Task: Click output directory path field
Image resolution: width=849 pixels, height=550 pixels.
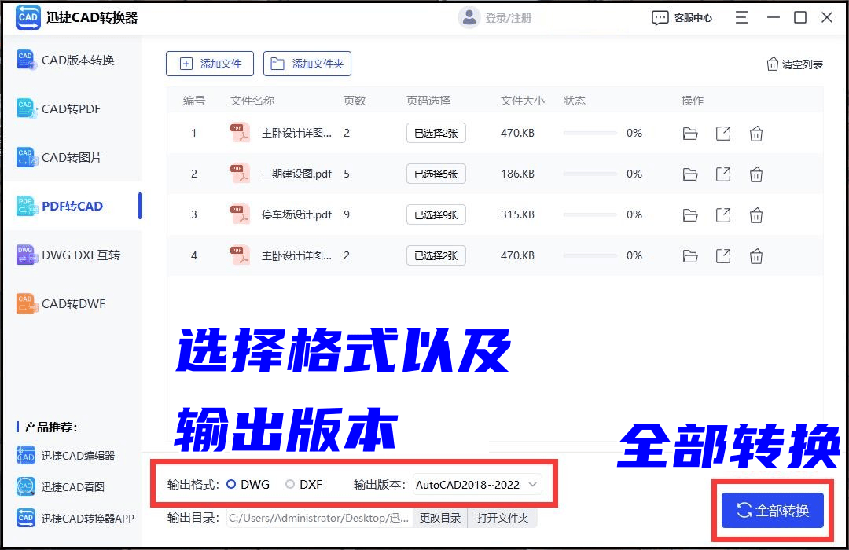Action: click(x=319, y=518)
